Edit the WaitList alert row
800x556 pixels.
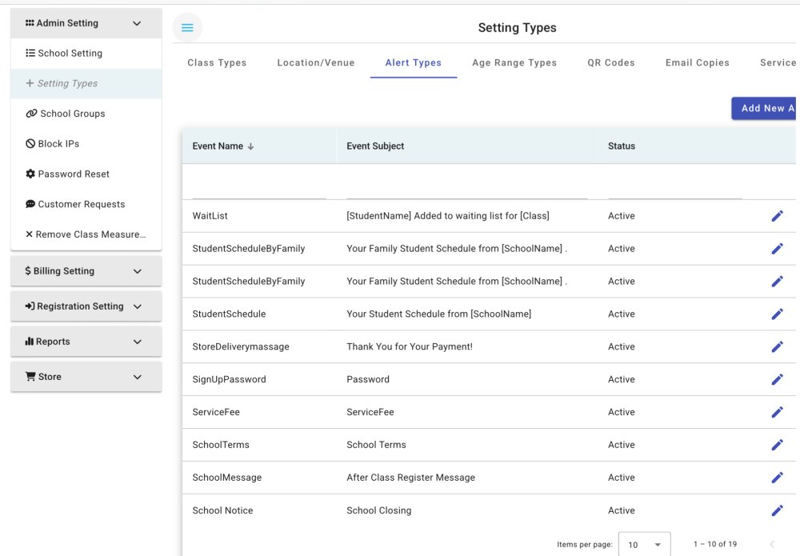click(777, 216)
